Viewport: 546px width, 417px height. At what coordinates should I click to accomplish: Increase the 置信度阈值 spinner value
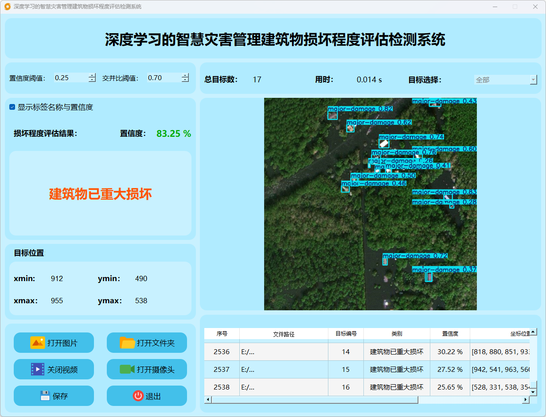pyautogui.click(x=92, y=76)
